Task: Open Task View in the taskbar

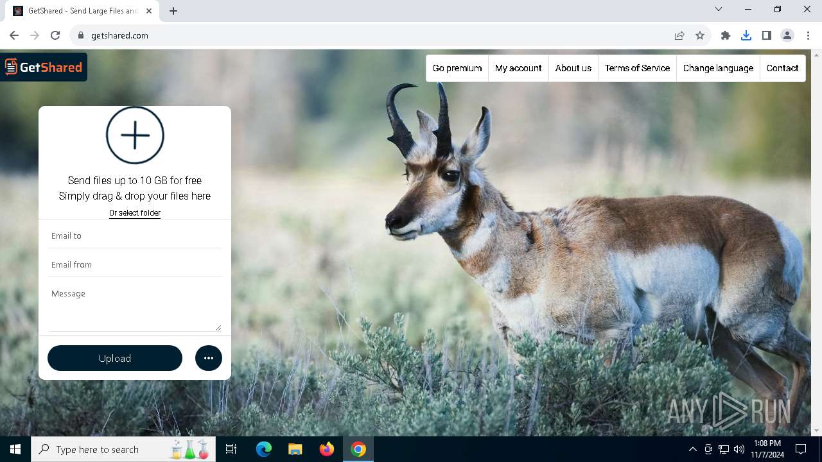Action: [x=231, y=449]
